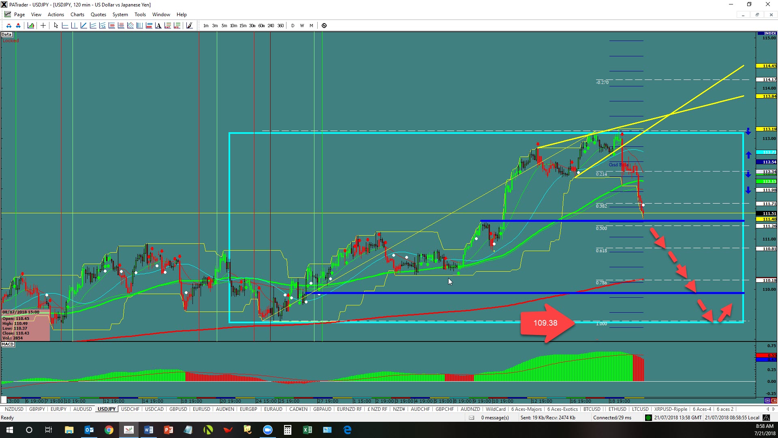Screen dimensions: 778x438
Task: Click the horizontal line drawing tool
Action: (x=65, y=26)
